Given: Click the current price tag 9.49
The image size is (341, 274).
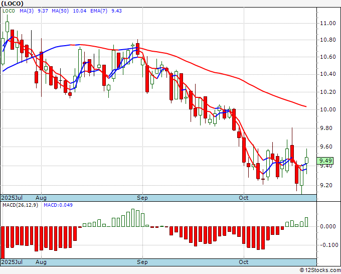Looking at the screenshot, I should pyautogui.click(x=325, y=161).
